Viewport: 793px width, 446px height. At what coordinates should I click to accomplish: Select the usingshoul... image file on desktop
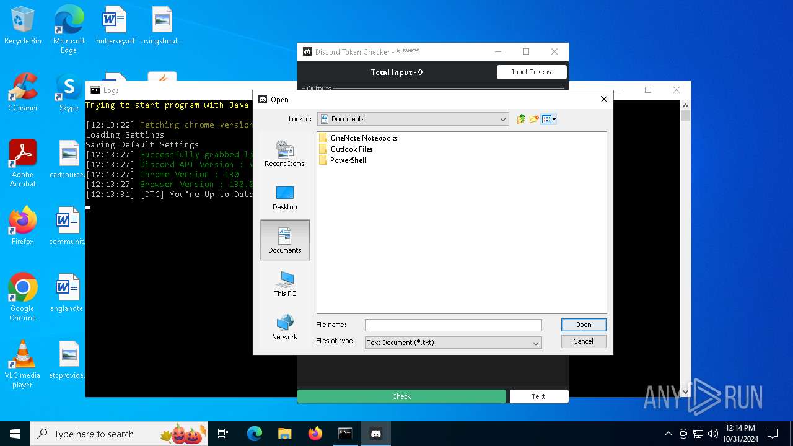pos(162,26)
